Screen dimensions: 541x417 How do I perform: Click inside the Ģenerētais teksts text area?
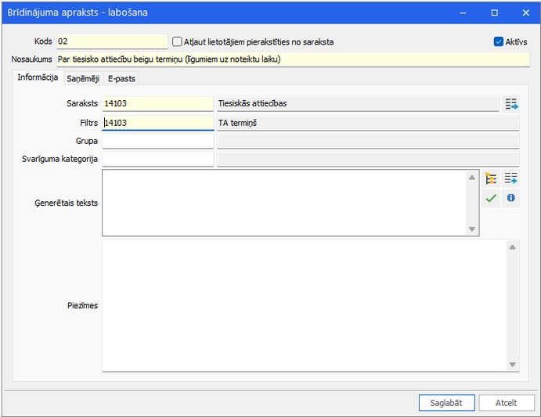(x=284, y=203)
